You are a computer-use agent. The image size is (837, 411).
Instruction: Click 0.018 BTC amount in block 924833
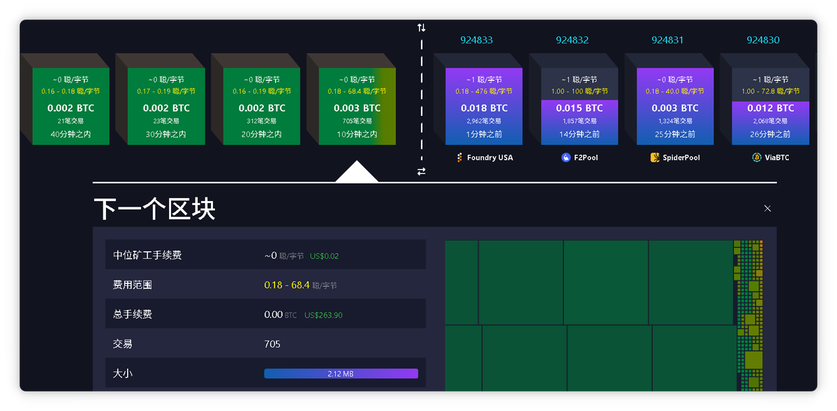(484, 108)
